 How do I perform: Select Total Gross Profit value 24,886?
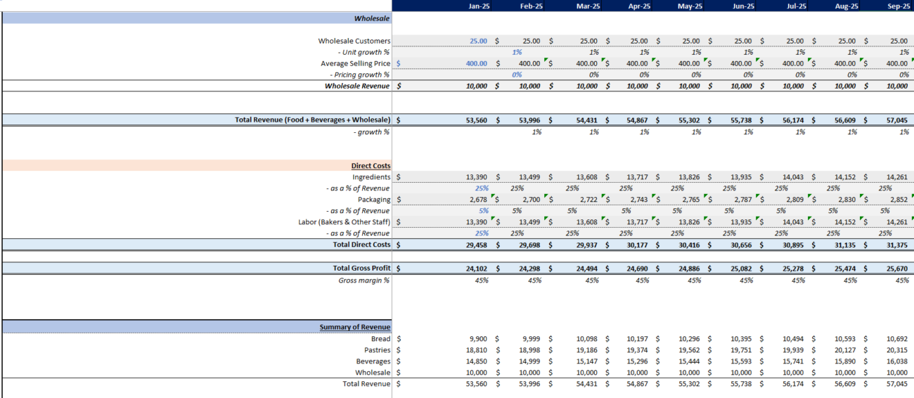pyautogui.click(x=690, y=269)
